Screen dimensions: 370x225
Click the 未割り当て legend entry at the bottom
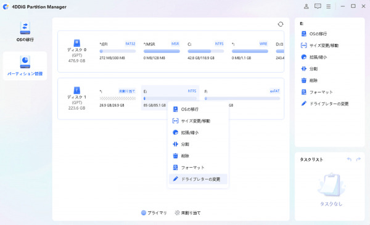pyautogui.click(x=187, y=213)
